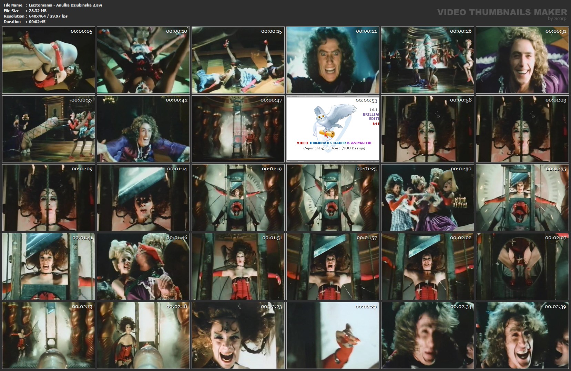Pick the thumbnail timestamped 00:00:31
Image resolution: width=571 pixels, height=371 pixels.
[x=522, y=60]
